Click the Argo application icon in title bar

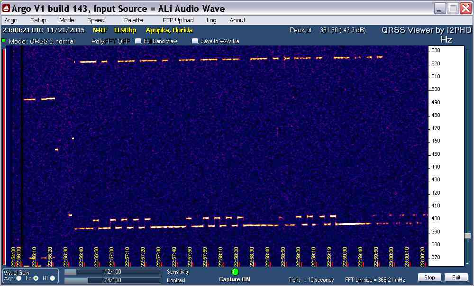coord(6,9)
